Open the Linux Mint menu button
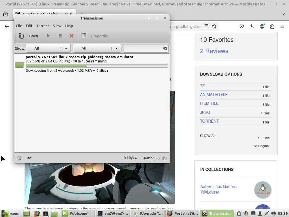289x217 pixels. click(x=10, y=214)
